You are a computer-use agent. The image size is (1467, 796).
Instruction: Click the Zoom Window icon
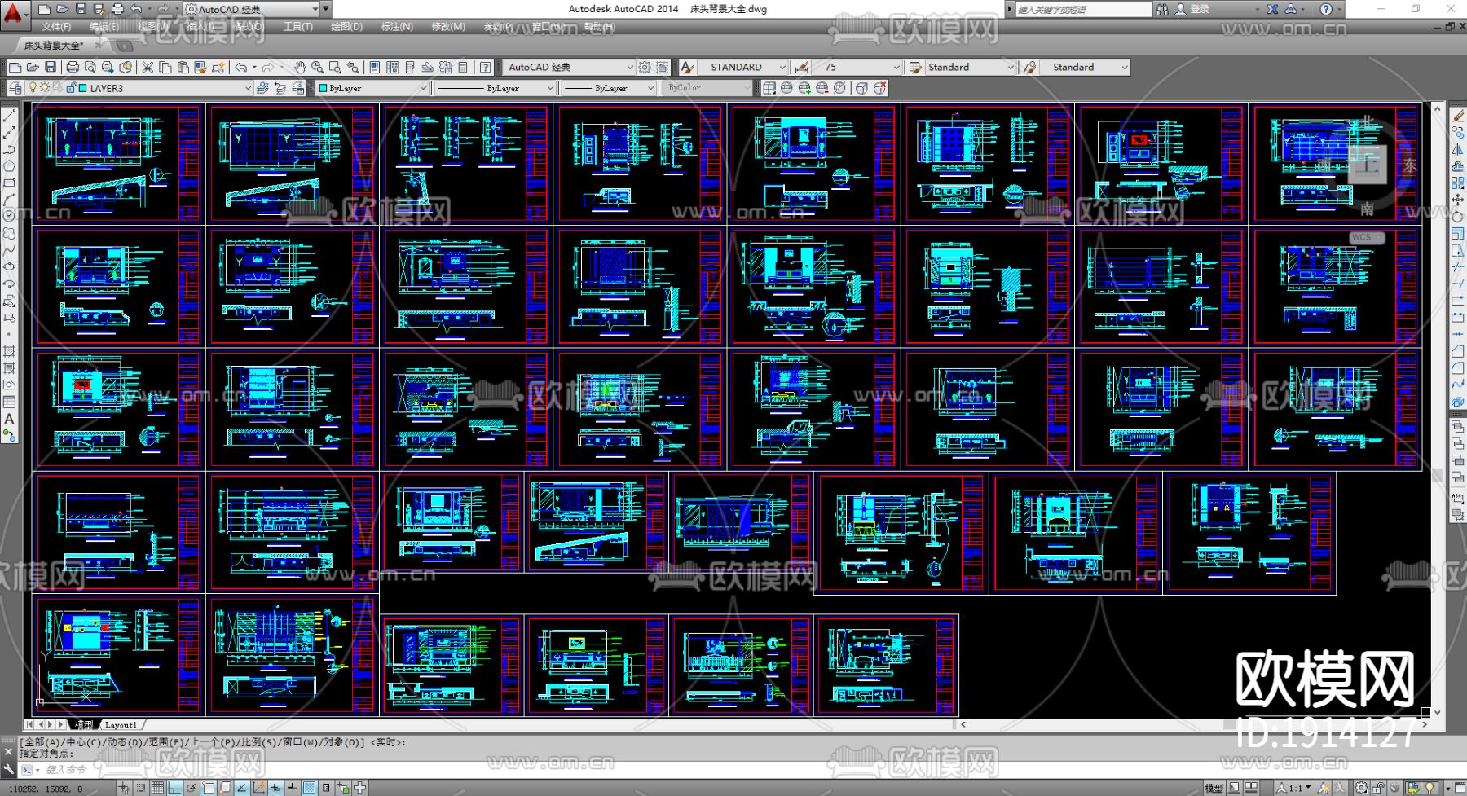point(335,67)
